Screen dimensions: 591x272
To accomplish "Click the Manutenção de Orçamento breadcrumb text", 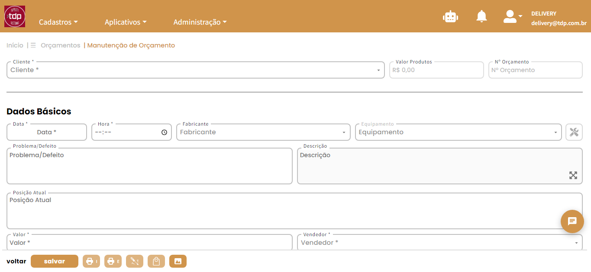I will tap(131, 45).
